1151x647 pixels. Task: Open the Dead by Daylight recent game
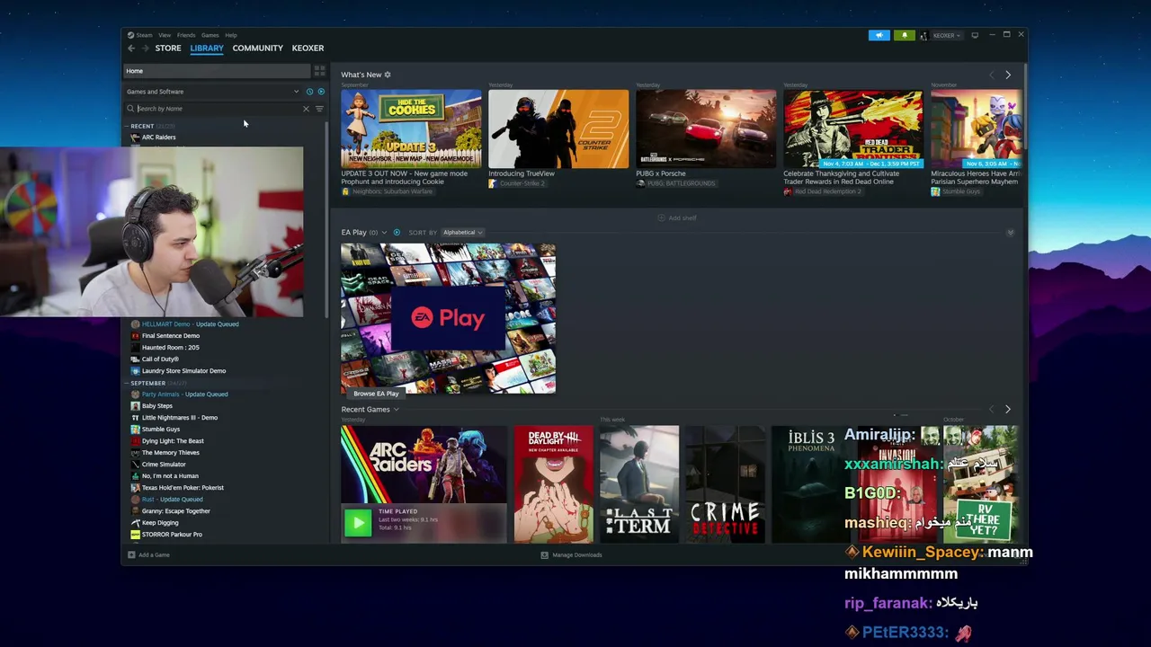553,484
